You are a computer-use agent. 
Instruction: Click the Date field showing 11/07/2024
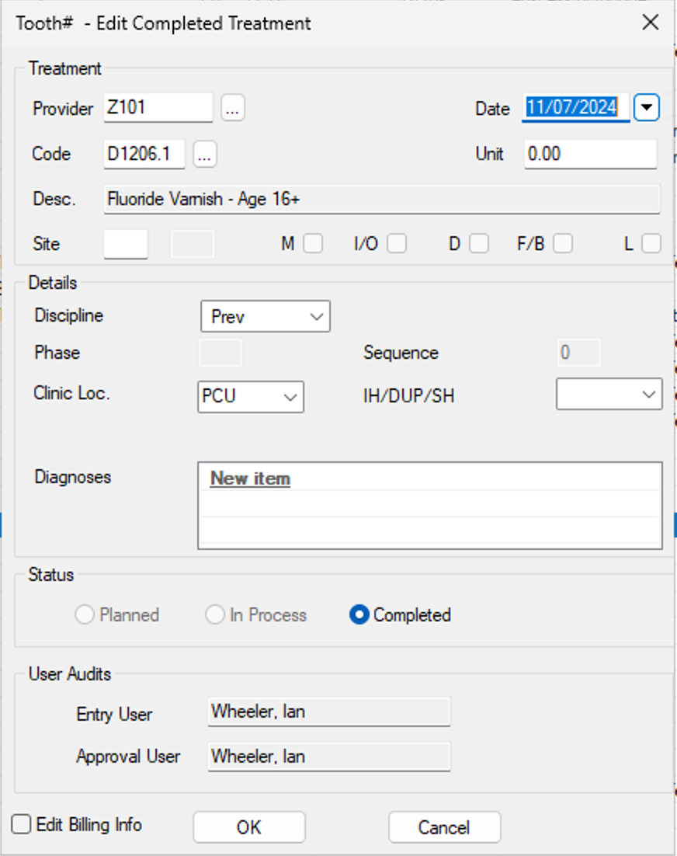click(x=575, y=107)
